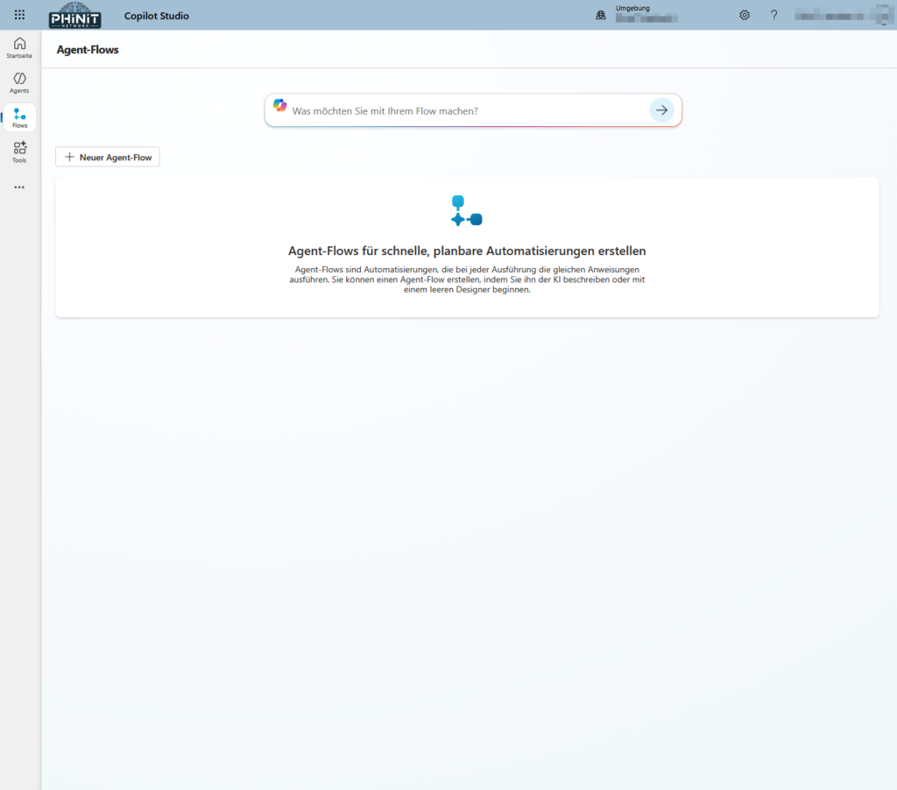
Task: Expand the more options ellipsis in sidebar
Action: [19, 187]
